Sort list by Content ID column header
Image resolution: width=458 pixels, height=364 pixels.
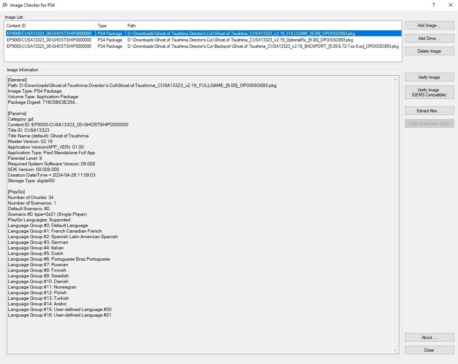(50, 26)
